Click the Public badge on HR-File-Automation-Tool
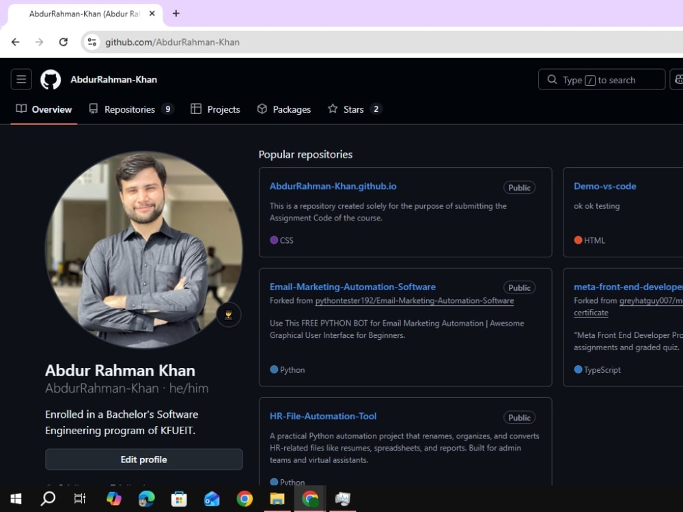The height and width of the screenshot is (512, 683). click(519, 418)
